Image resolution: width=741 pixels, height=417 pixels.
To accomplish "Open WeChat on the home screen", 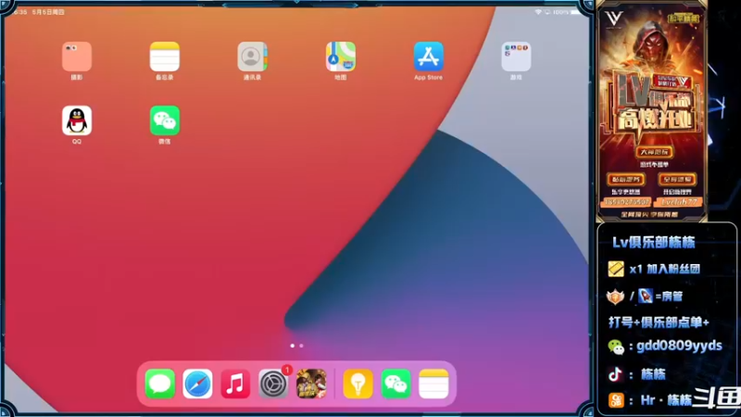I will 165,120.
